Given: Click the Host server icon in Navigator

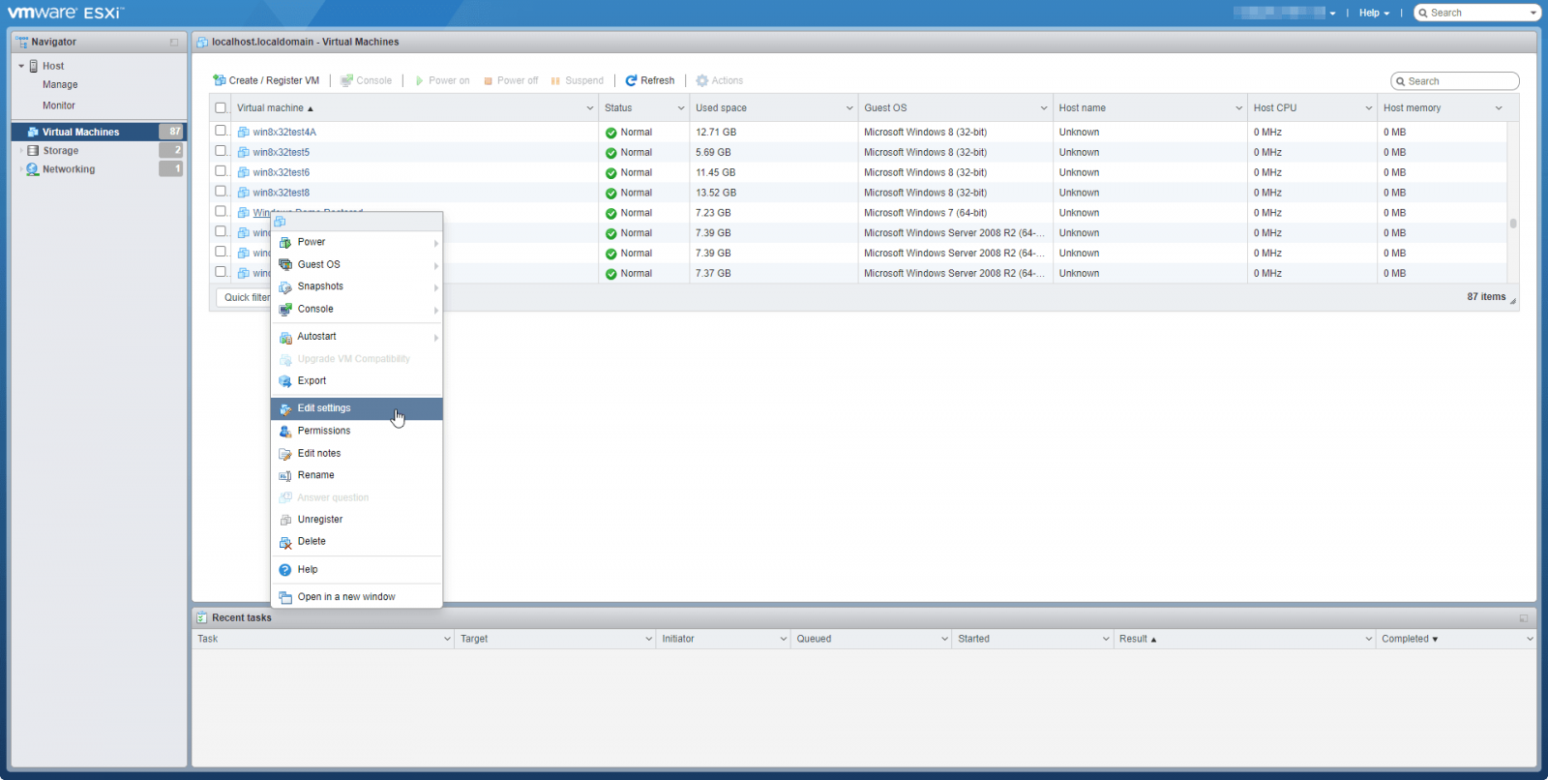Looking at the screenshot, I should (34, 66).
